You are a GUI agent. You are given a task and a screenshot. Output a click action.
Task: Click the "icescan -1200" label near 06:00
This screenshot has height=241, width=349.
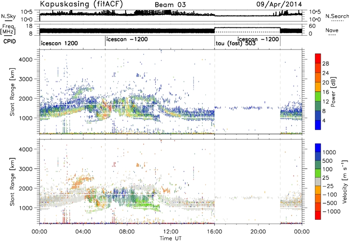coord(127,39)
